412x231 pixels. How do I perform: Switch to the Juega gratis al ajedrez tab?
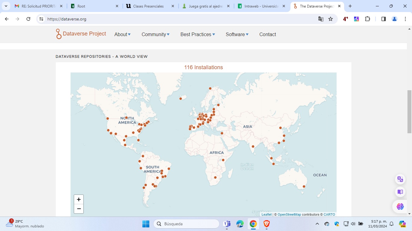205,6
